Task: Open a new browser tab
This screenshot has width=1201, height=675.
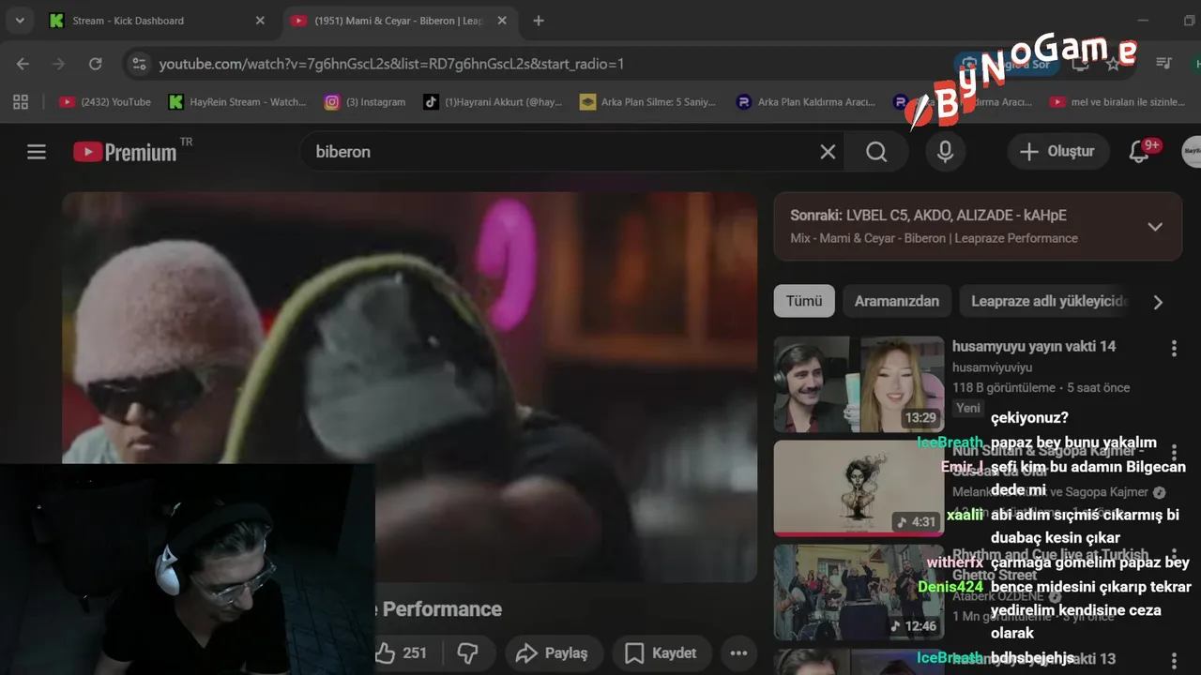Action: coord(538,21)
